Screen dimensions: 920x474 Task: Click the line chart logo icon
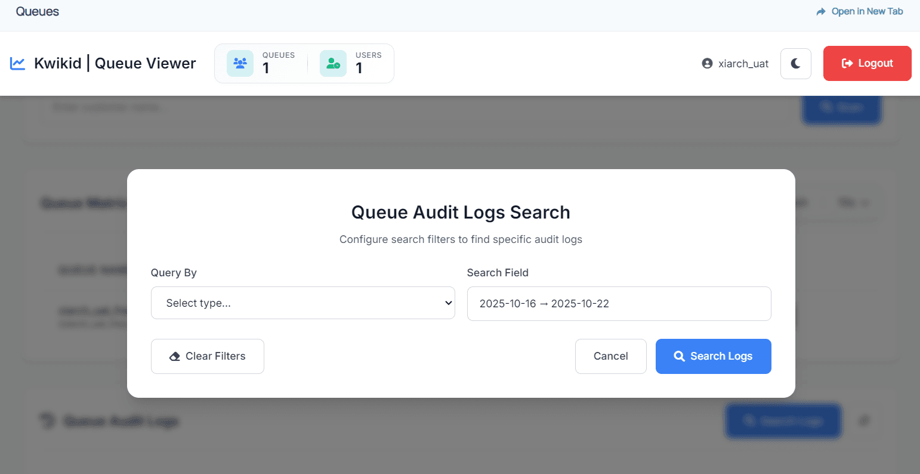18,63
